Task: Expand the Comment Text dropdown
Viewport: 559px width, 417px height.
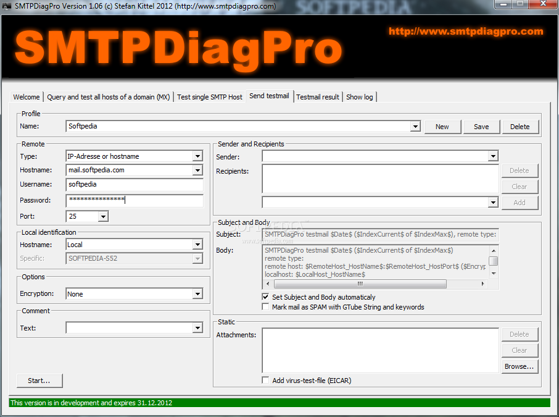Action: pos(197,328)
